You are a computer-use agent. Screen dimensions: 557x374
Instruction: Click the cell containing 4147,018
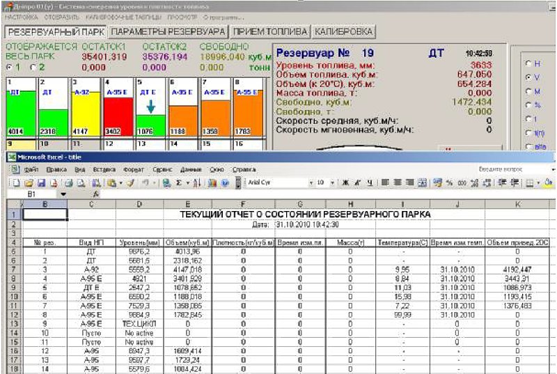[x=187, y=270]
